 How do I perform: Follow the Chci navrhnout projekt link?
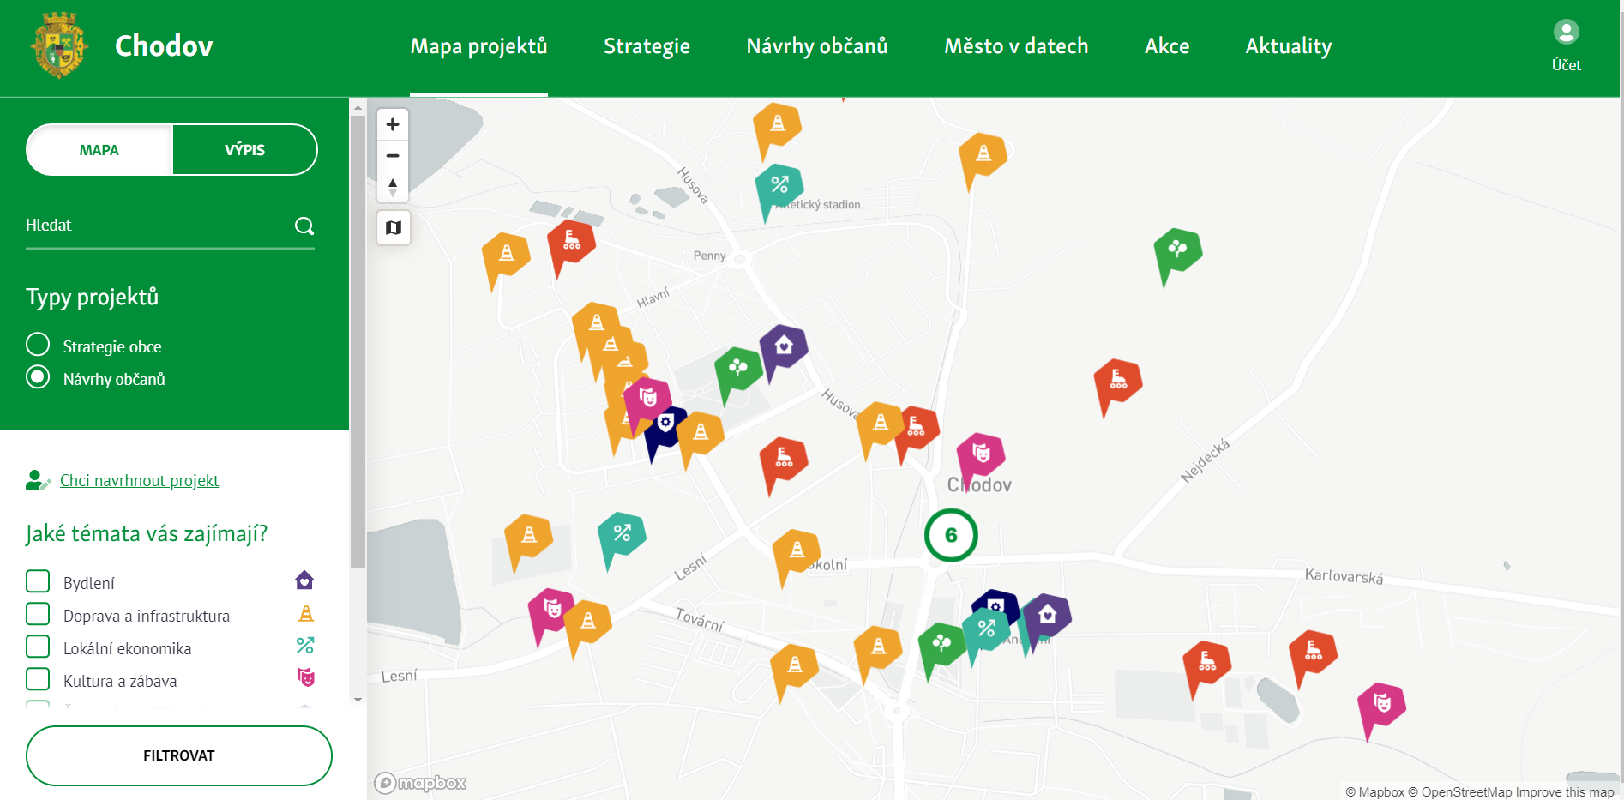(139, 480)
